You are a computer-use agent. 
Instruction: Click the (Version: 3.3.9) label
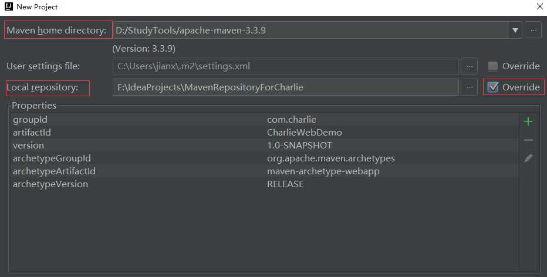[144, 49]
